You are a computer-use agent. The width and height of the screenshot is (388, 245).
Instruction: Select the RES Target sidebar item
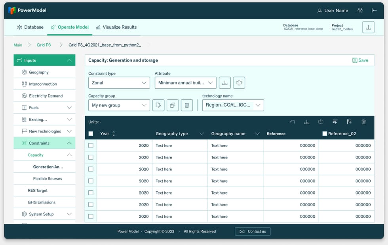coord(44,191)
